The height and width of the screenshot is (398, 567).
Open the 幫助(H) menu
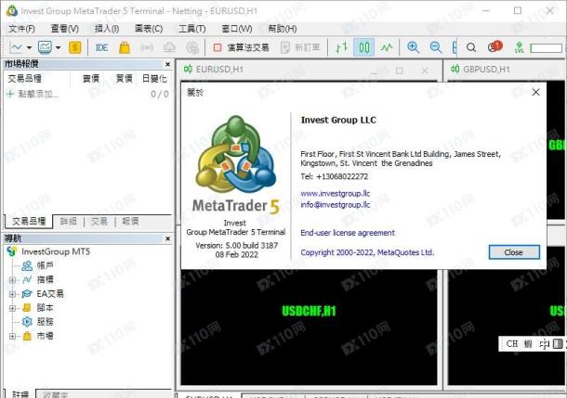pos(283,29)
